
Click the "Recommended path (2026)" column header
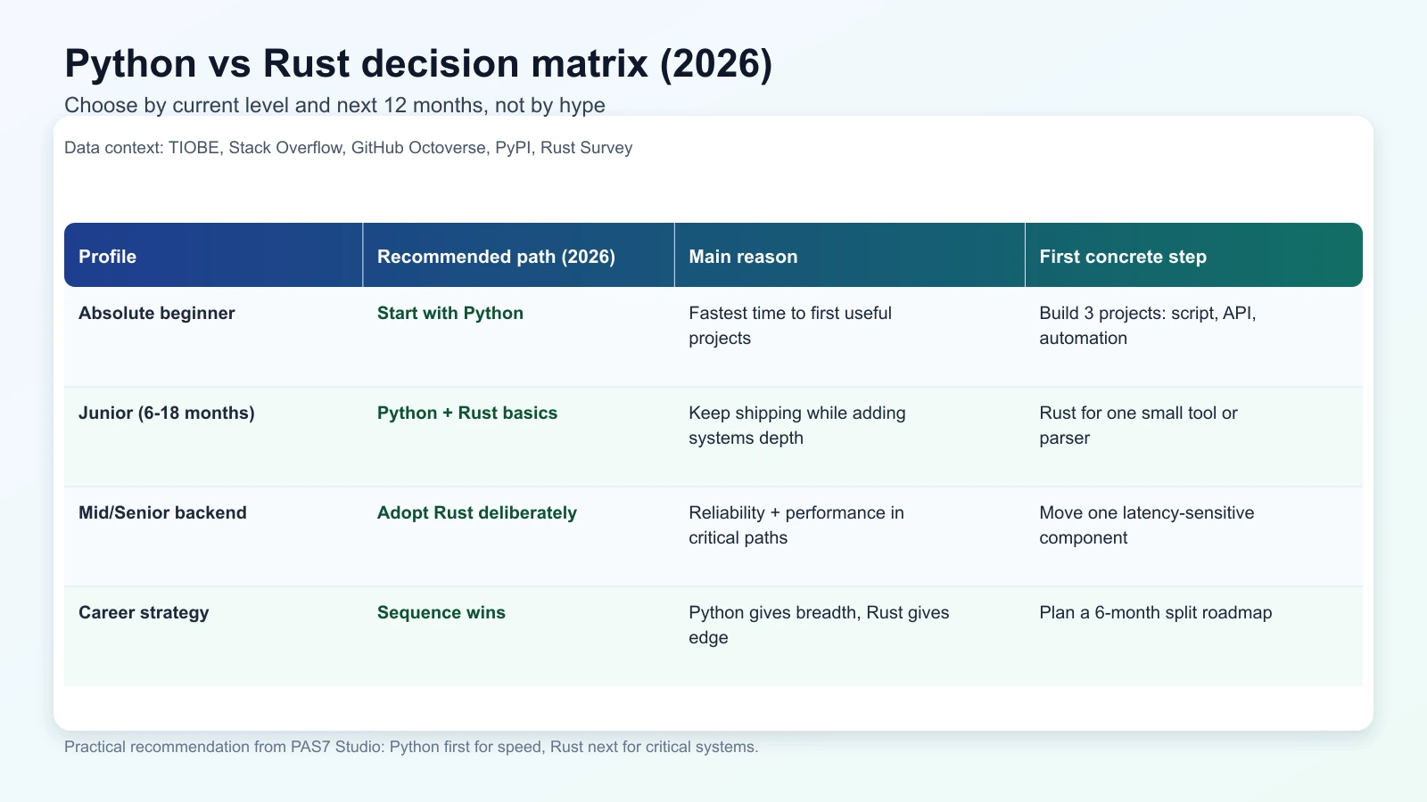pyautogui.click(x=495, y=256)
